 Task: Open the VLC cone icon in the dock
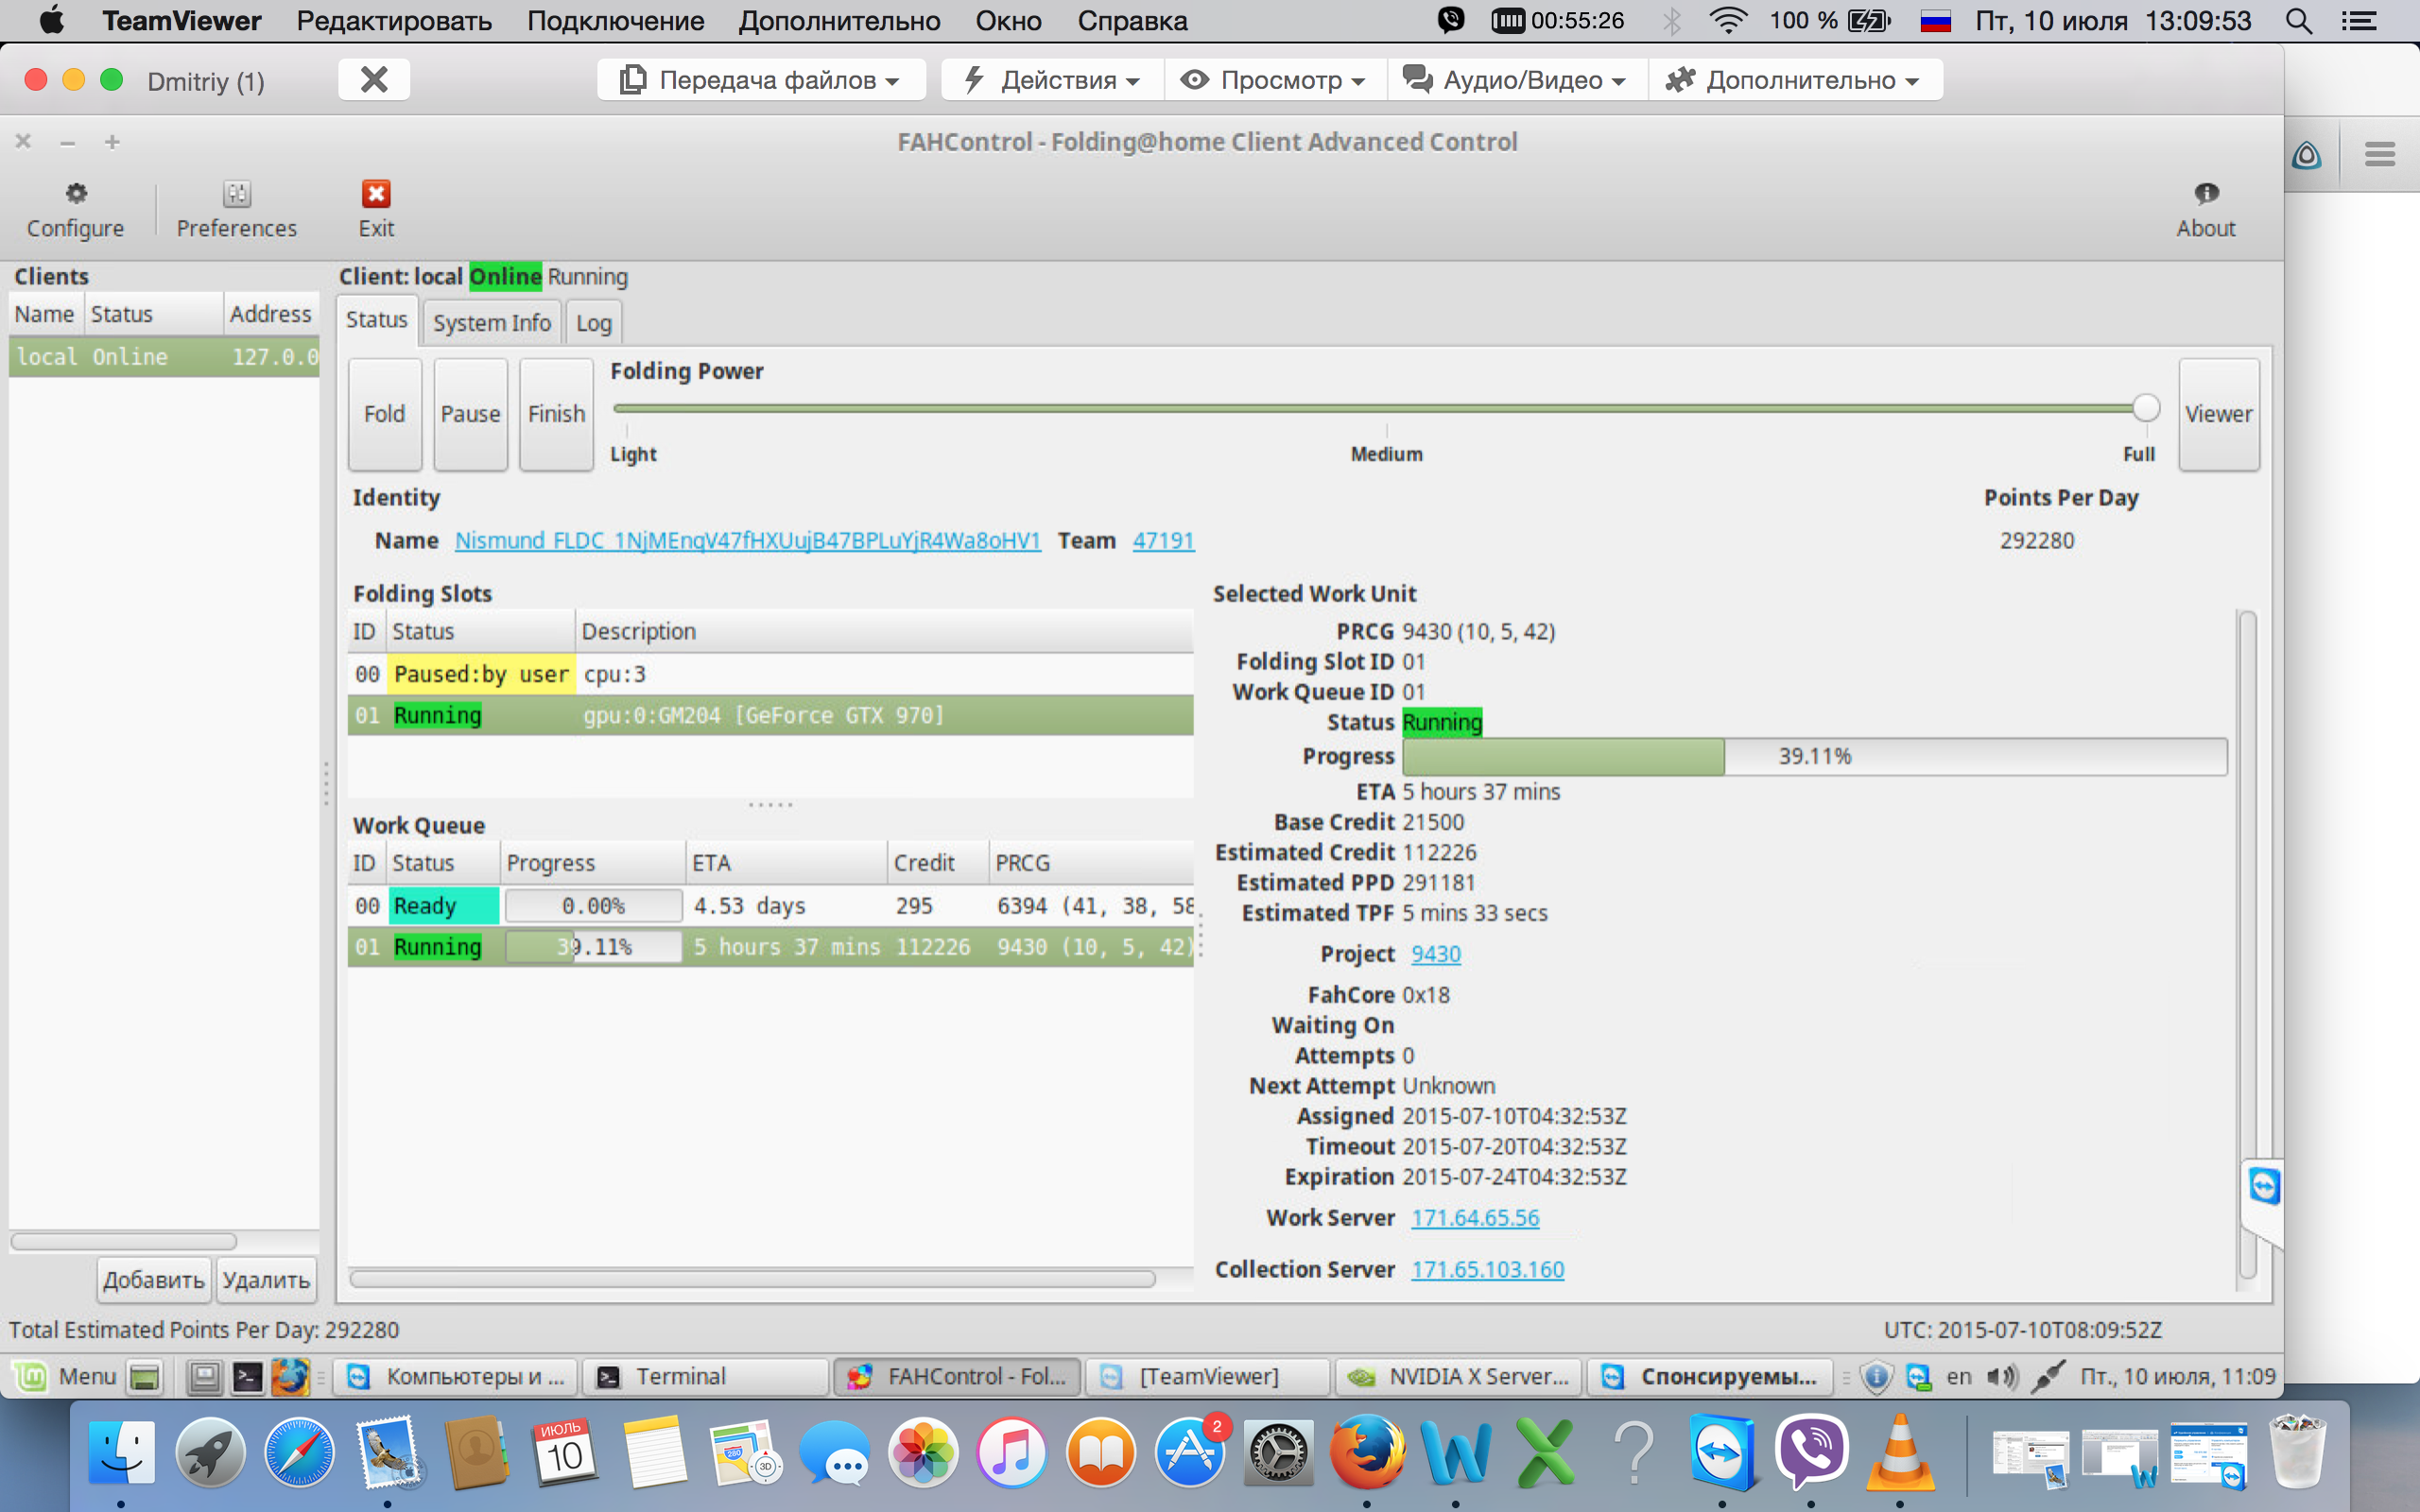(x=1899, y=1451)
